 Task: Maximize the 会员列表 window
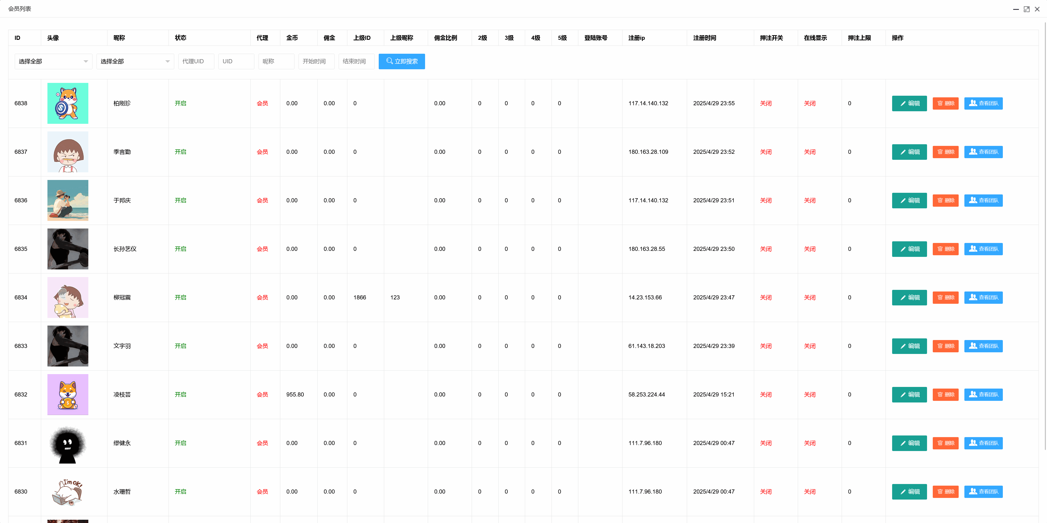tap(1026, 9)
